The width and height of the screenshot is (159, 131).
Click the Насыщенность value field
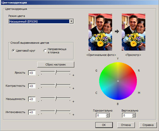click(x=32, y=99)
